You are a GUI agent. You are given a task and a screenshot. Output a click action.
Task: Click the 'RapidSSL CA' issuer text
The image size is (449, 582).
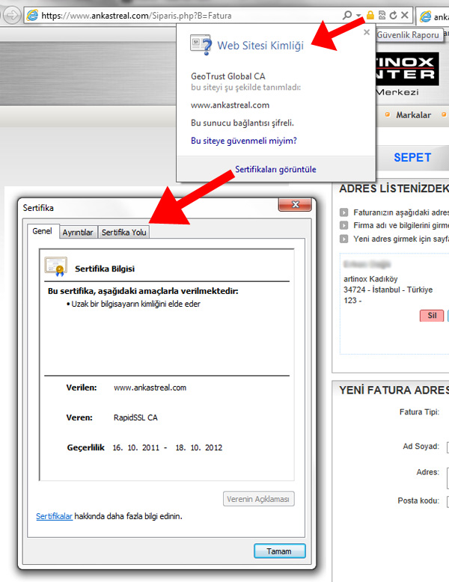[x=135, y=417]
